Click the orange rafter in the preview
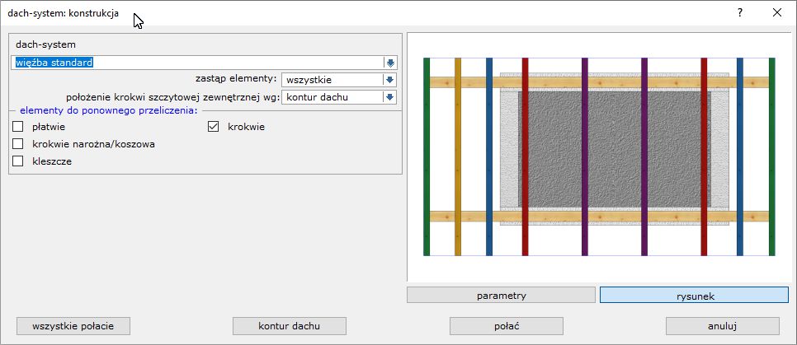The height and width of the screenshot is (345, 797). click(x=458, y=156)
